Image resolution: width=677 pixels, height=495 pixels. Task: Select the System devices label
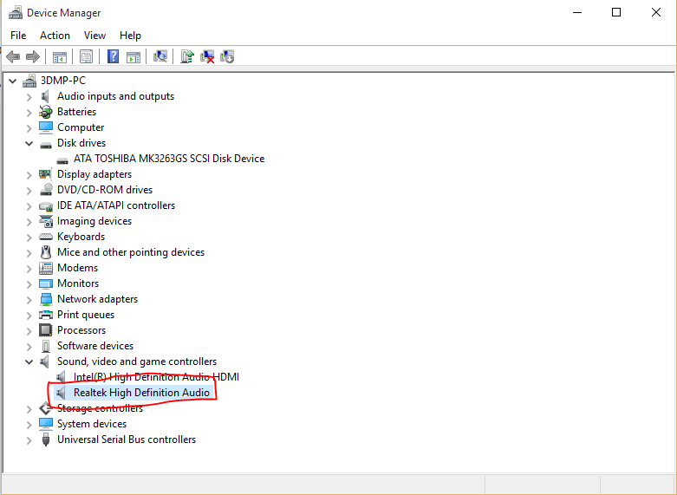tap(92, 424)
